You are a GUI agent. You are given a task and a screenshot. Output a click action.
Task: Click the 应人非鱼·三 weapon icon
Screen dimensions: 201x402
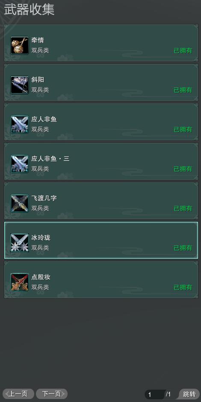20,164
